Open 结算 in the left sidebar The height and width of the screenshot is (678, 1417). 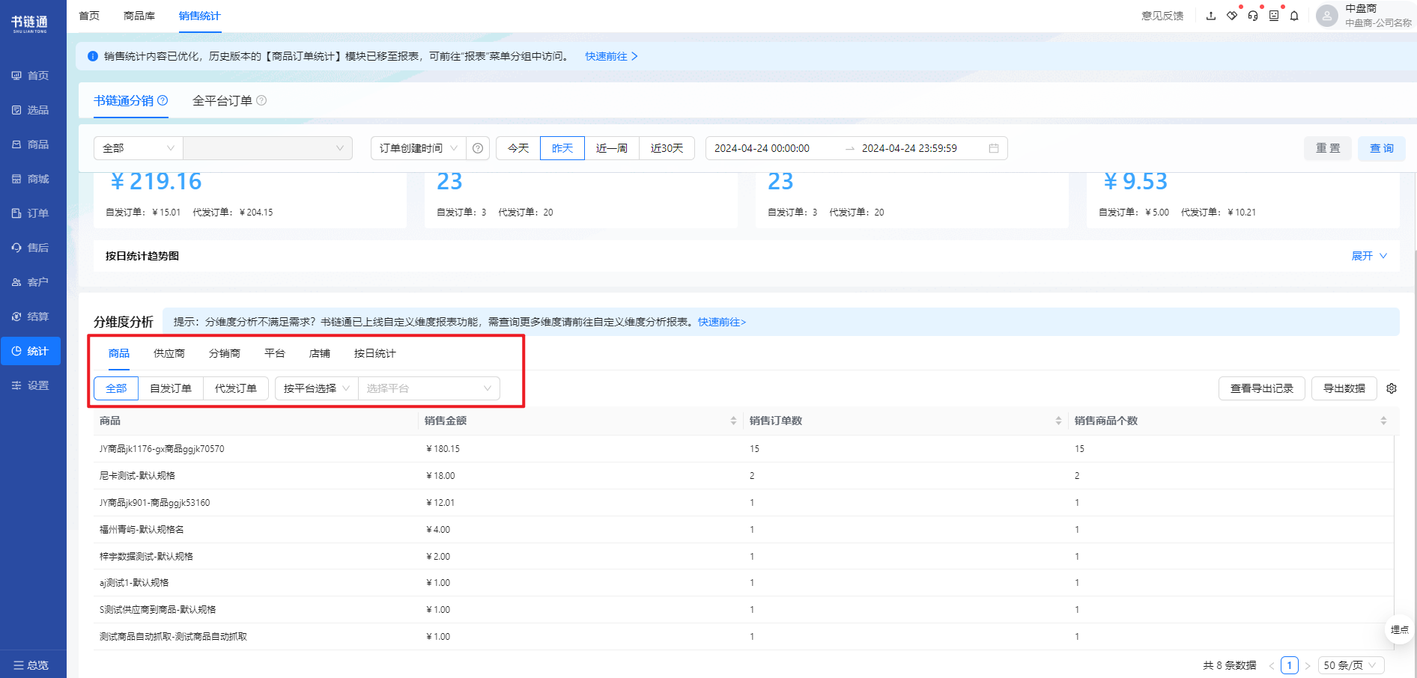pos(31,317)
